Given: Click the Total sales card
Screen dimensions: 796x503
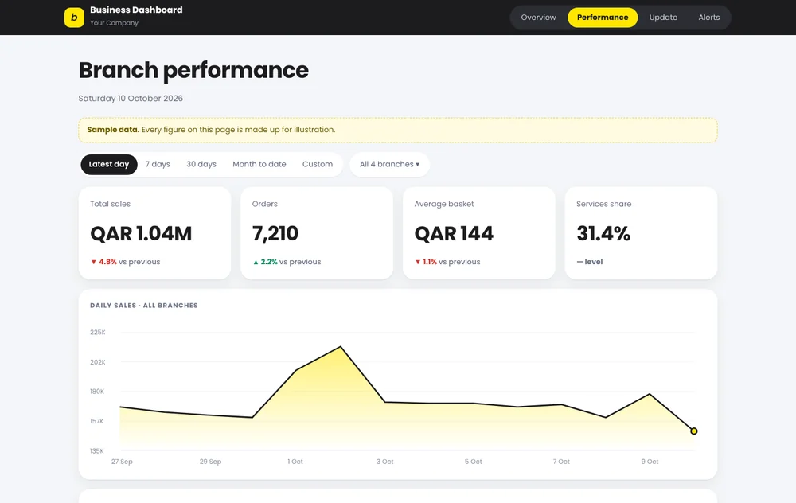Looking at the screenshot, I should (155, 233).
